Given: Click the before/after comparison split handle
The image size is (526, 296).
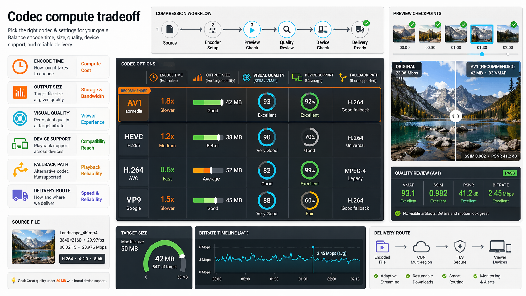Looking at the screenshot, I should 456,116.
